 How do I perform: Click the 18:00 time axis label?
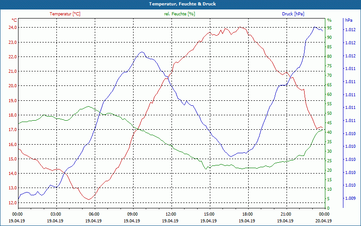247,214
